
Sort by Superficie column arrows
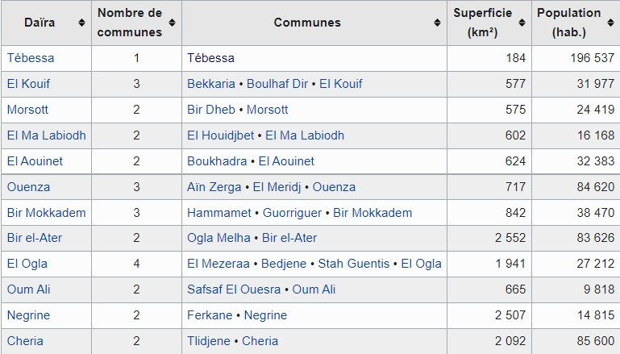(522, 23)
